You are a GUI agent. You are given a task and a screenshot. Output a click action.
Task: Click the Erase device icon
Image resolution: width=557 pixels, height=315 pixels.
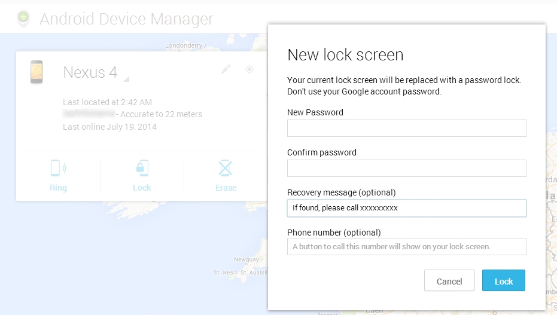click(x=226, y=168)
